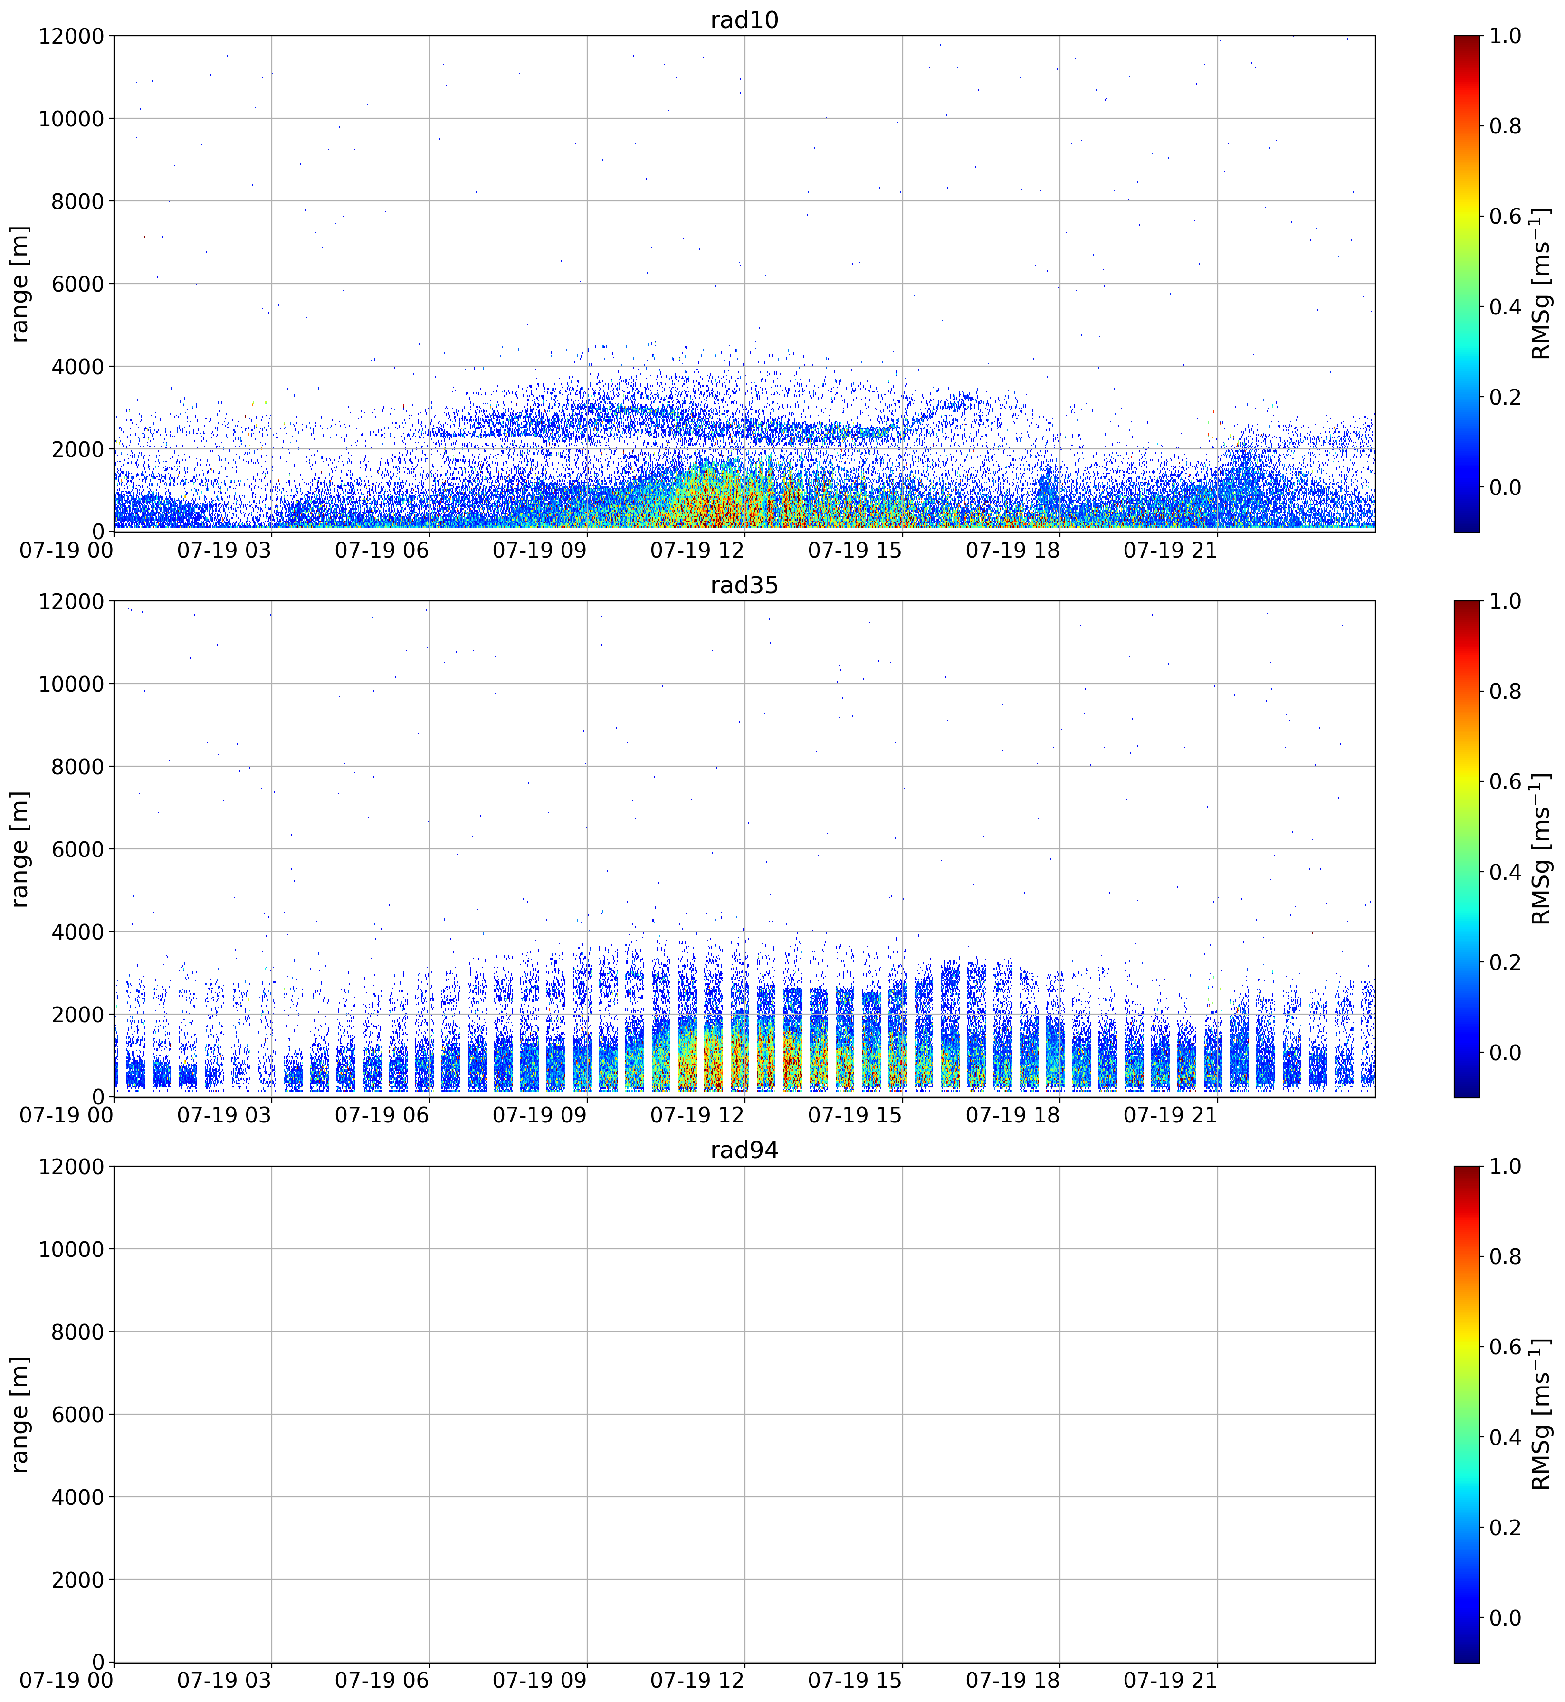1565x1702 pixels.
Task: Click the RMSg colorbar label beside rad35
Action: pyautogui.click(x=1540, y=849)
